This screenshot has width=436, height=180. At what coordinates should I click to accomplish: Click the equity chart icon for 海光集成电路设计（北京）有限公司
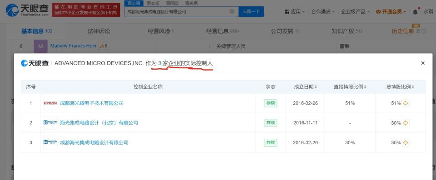406,123
